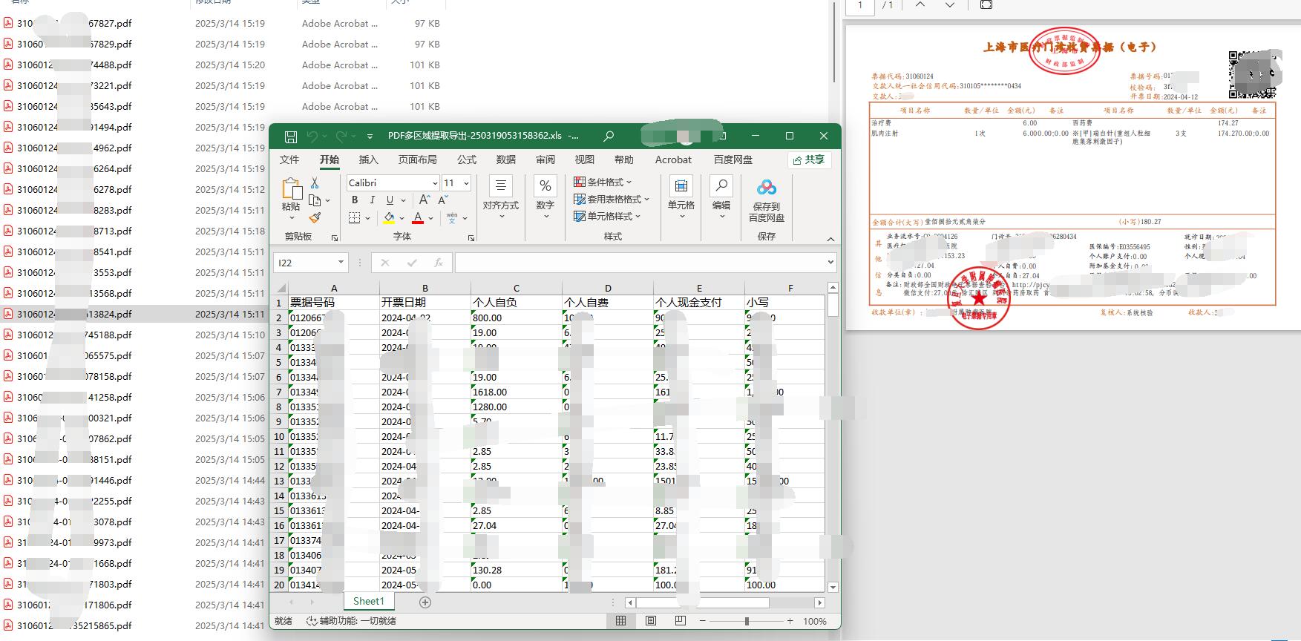This screenshot has width=1301, height=641.
Task: Open the Quick Access Toolbar customize arrow
Action: tap(370, 137)
